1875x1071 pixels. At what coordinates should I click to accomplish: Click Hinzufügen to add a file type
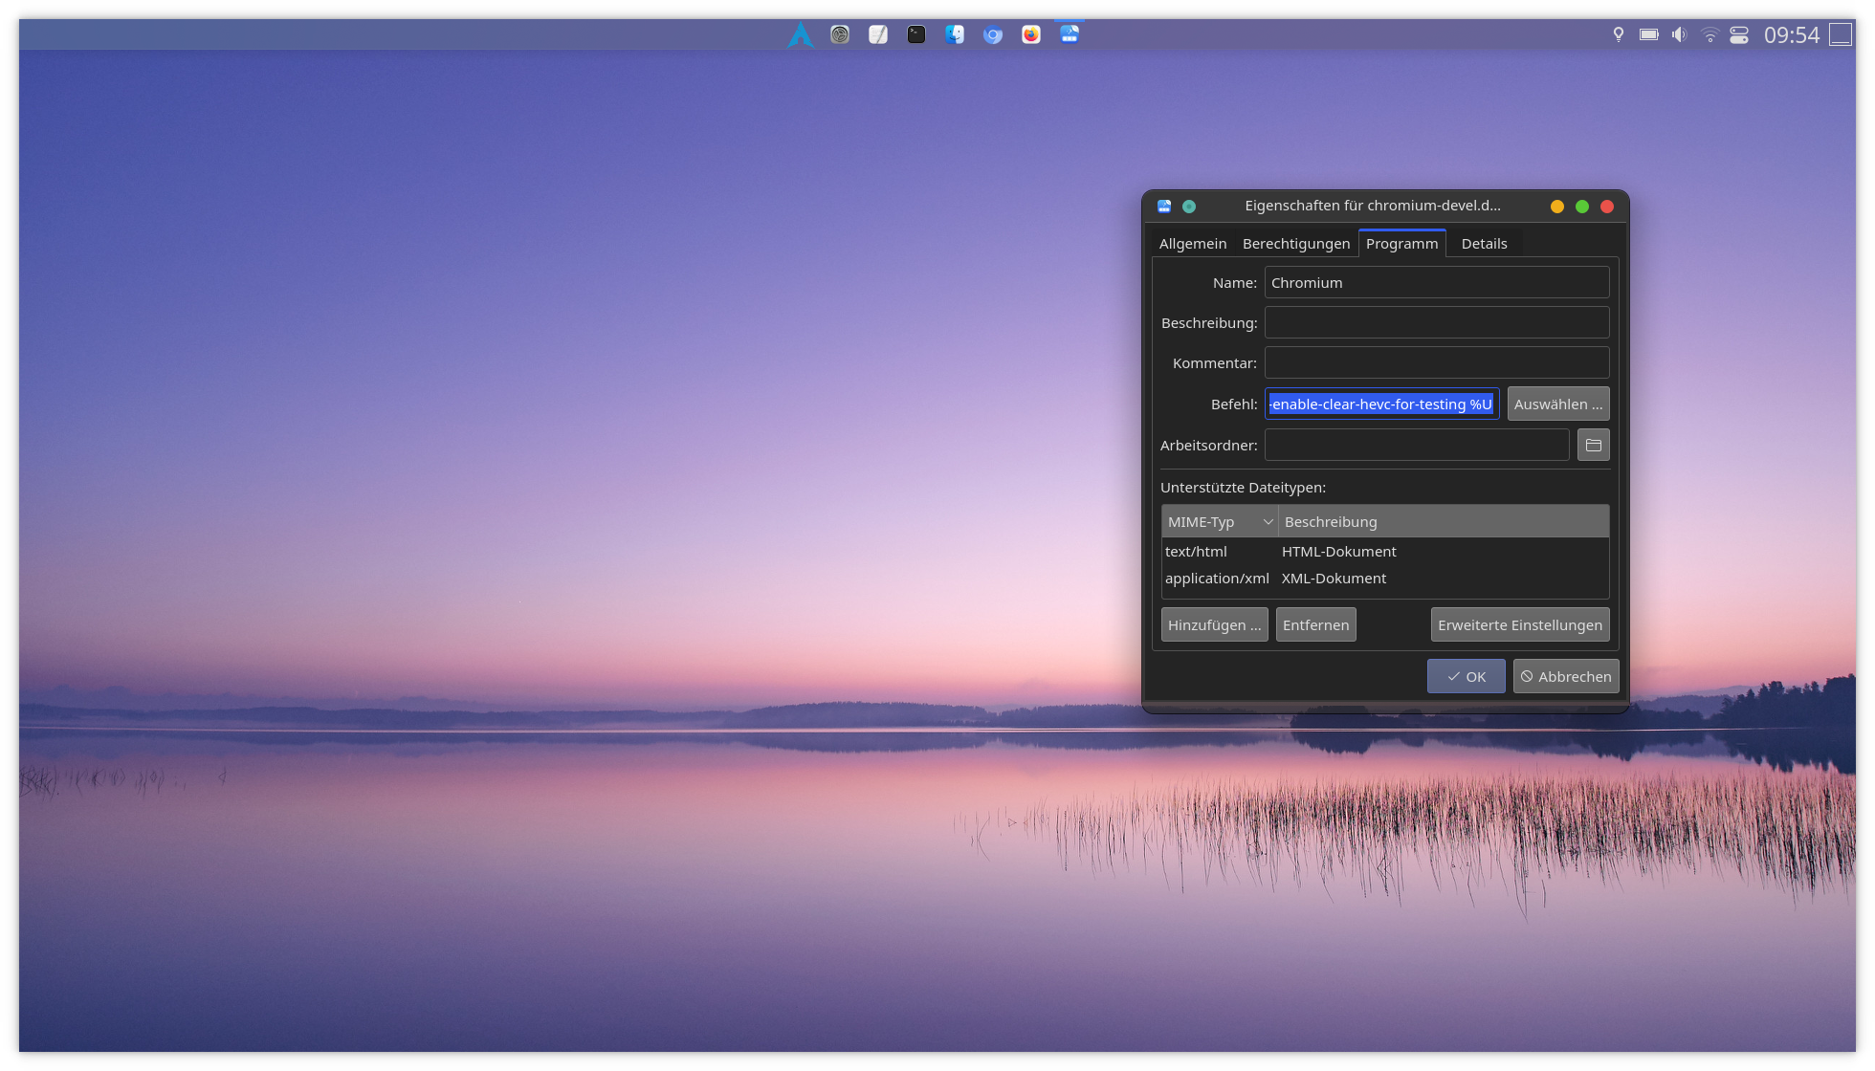[1214, 624]
